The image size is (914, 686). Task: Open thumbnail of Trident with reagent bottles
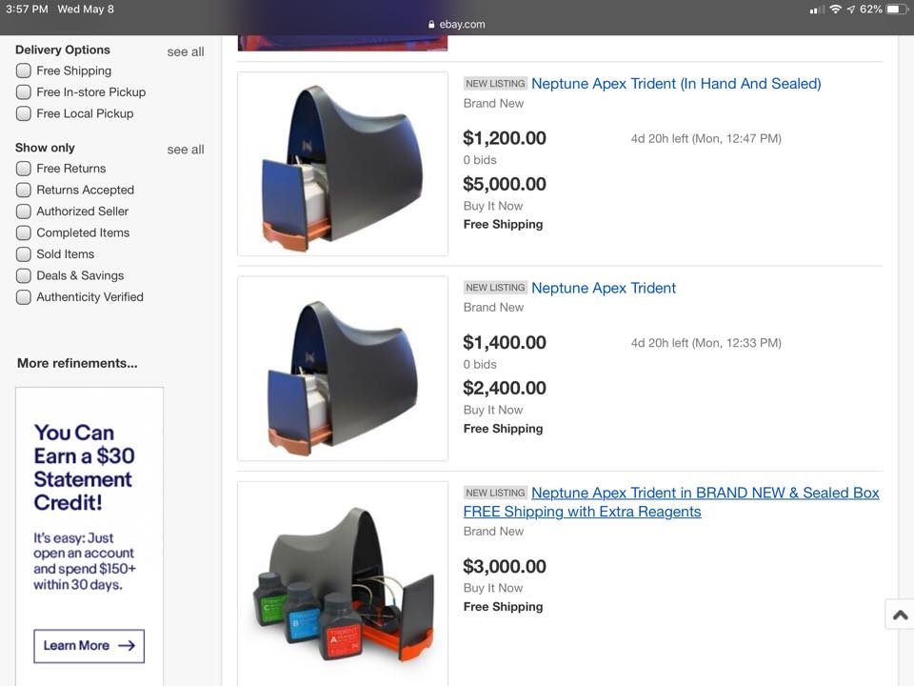point(343,583)
